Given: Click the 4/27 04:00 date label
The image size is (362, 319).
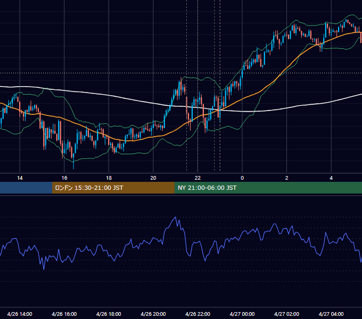Looking at the screenshot, I should (x=331, y=314).
